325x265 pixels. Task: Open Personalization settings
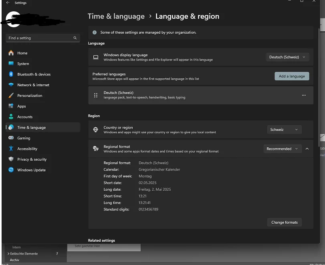pyautogui.click(x=43, y=95)
